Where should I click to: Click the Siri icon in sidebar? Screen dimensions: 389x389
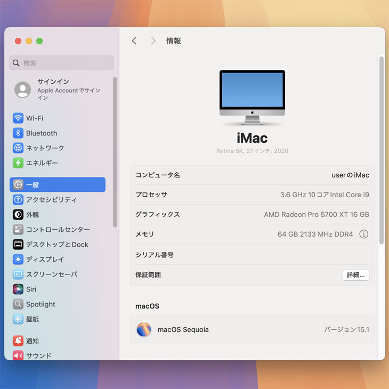click(x=18, y=289)
